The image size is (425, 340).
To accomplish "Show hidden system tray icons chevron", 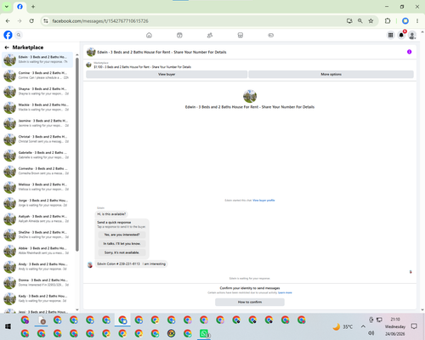I will point(363,326).
